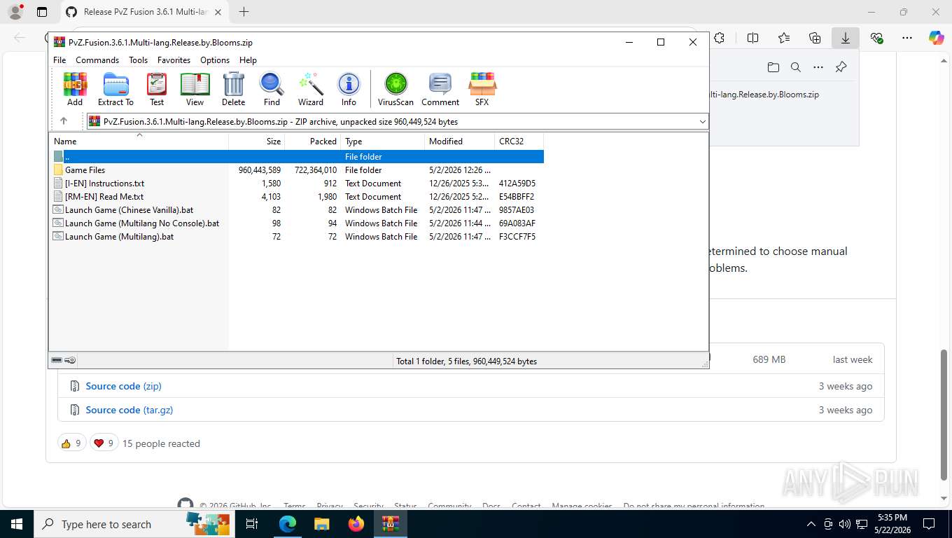Open the Tools menu

[x=138, y=60]
